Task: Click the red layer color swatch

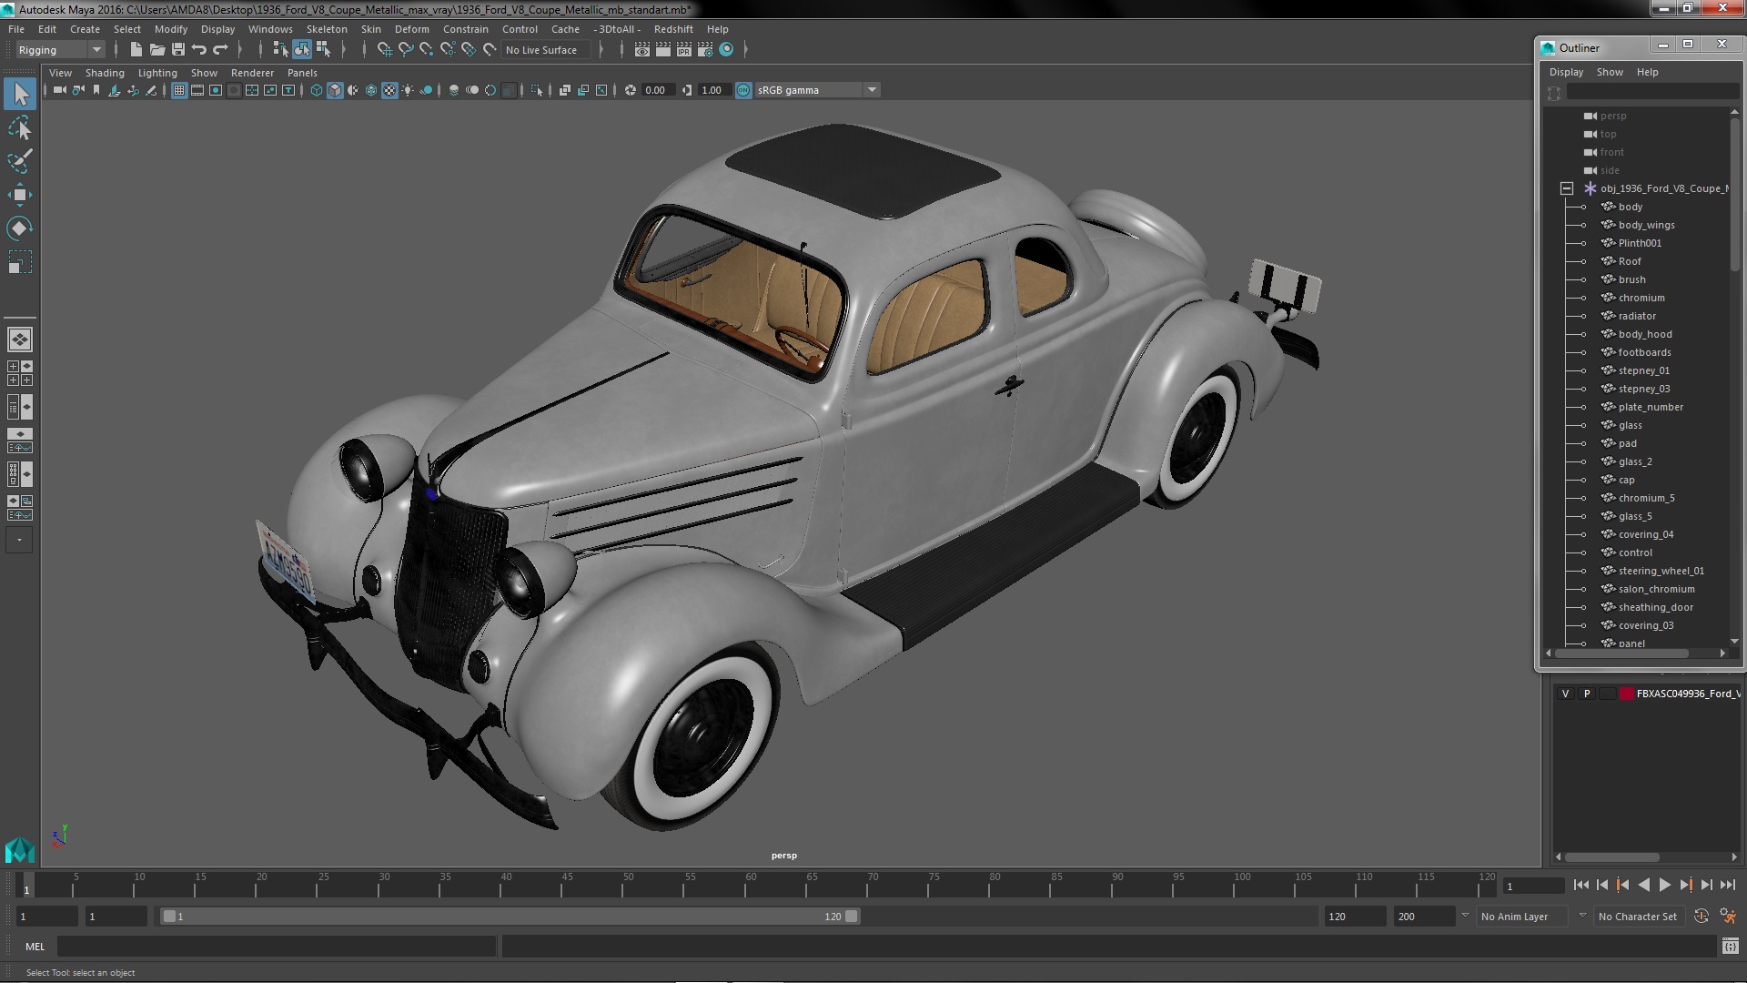Action: point(1626,694)
